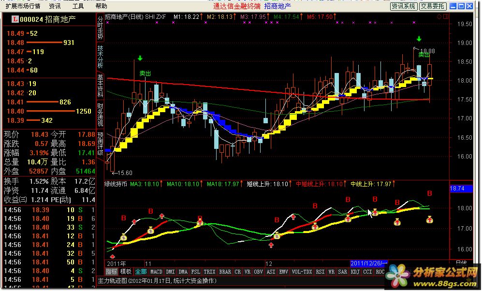
Task: Click the 最低 17.41 value
Action: [x=86, y=153]
